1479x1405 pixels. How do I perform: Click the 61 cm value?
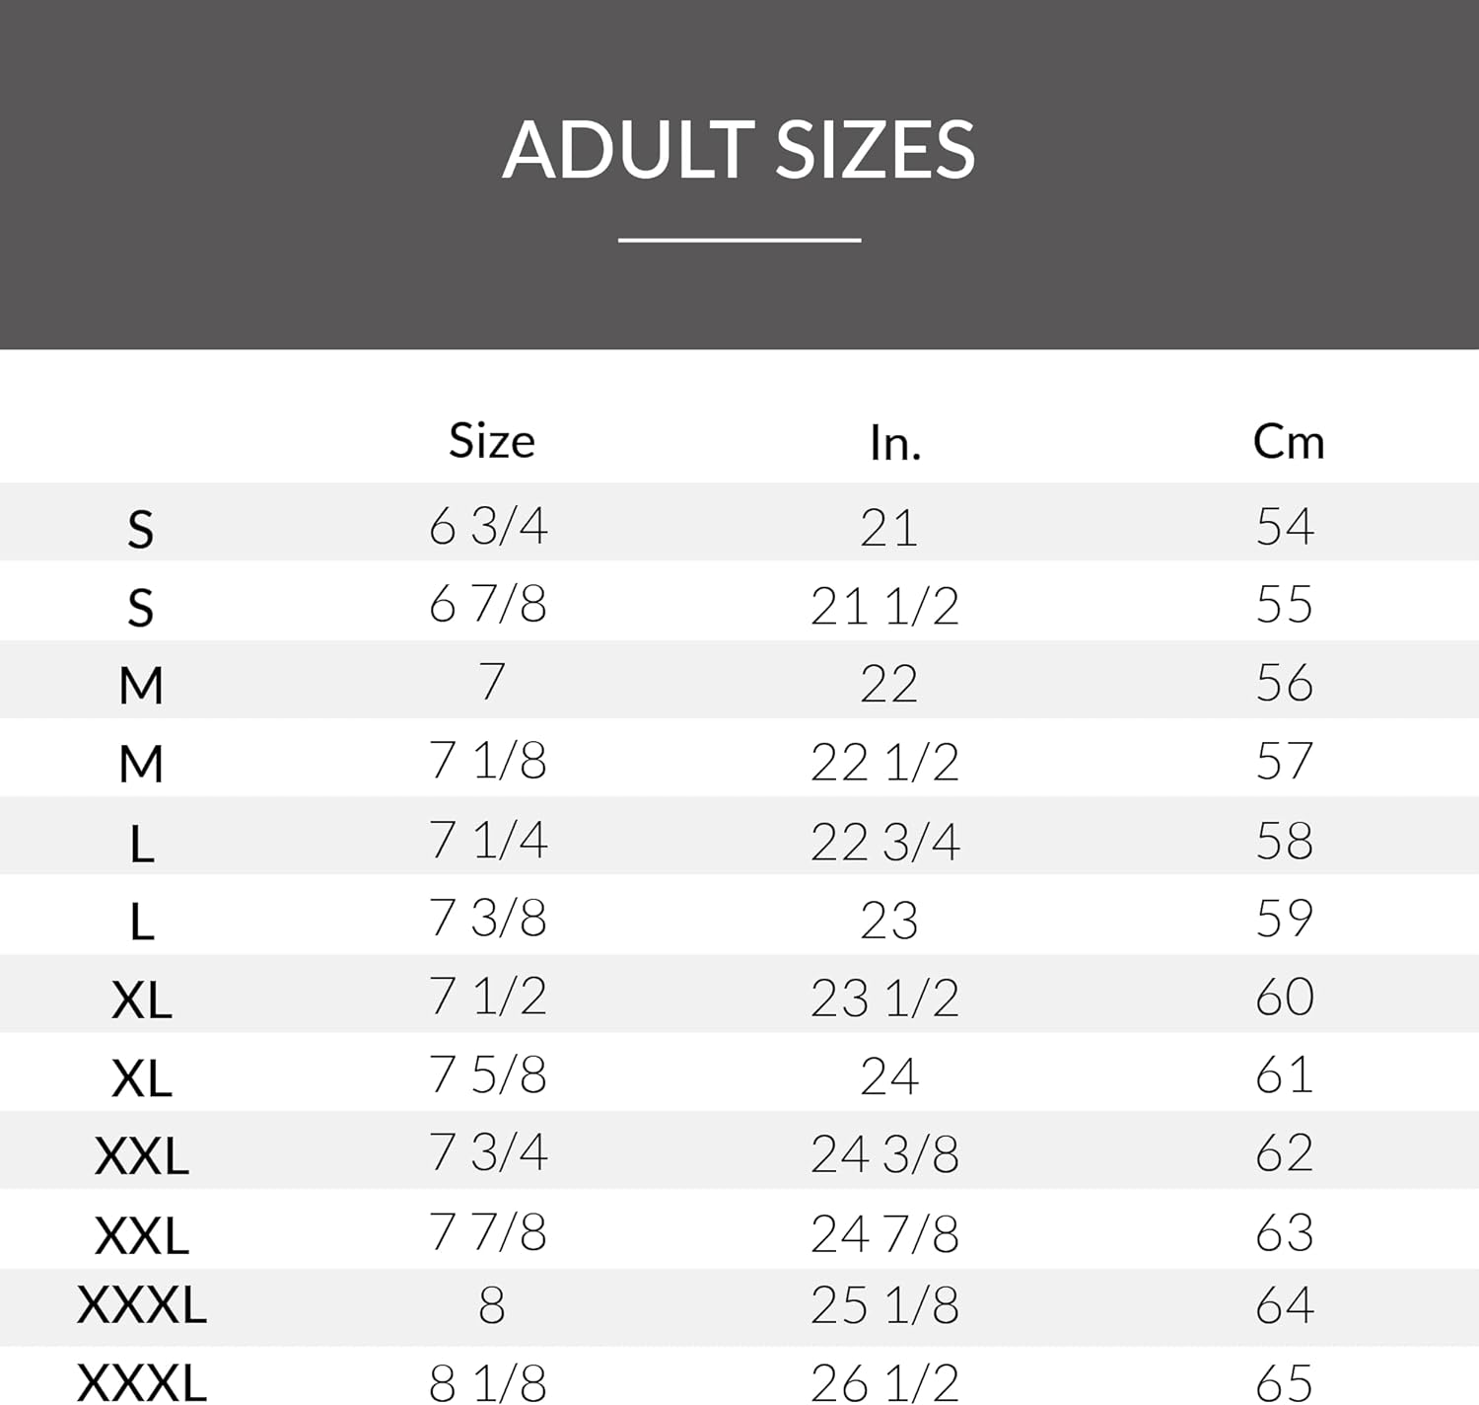1284,1074
